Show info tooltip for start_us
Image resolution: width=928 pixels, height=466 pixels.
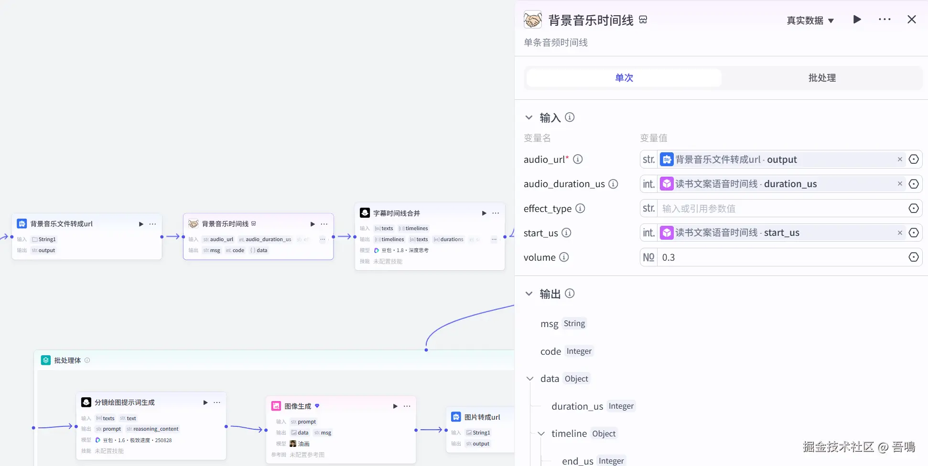coord(566,233)
